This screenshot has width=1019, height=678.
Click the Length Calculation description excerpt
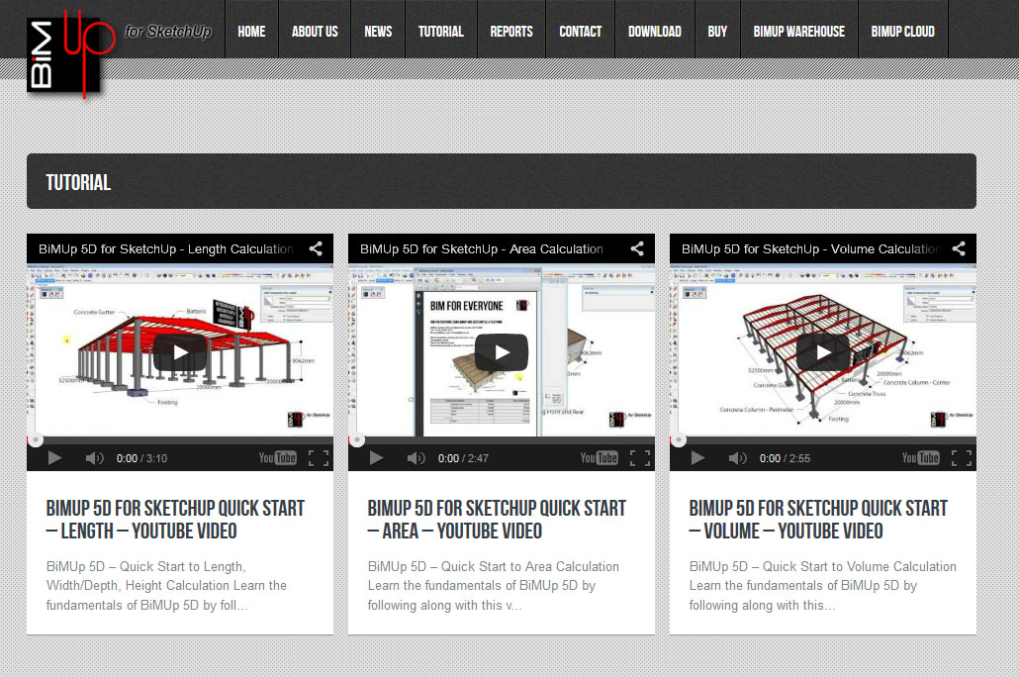(166, 586)
